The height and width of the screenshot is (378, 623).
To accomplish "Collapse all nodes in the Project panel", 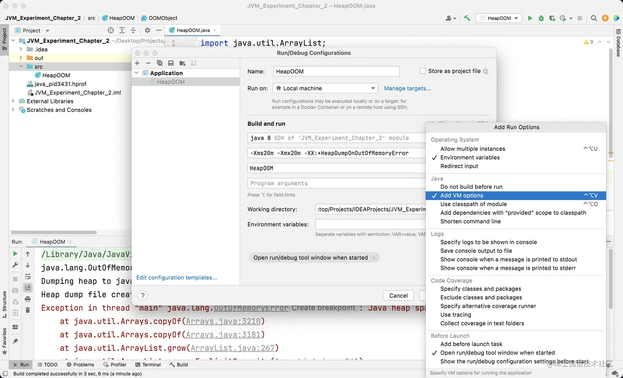I will pyautogui.click(x=133, y=30).
